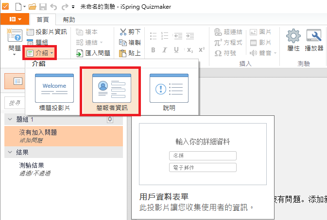Toggle subscript formatting
327x220 pixels.
point(190,50)
